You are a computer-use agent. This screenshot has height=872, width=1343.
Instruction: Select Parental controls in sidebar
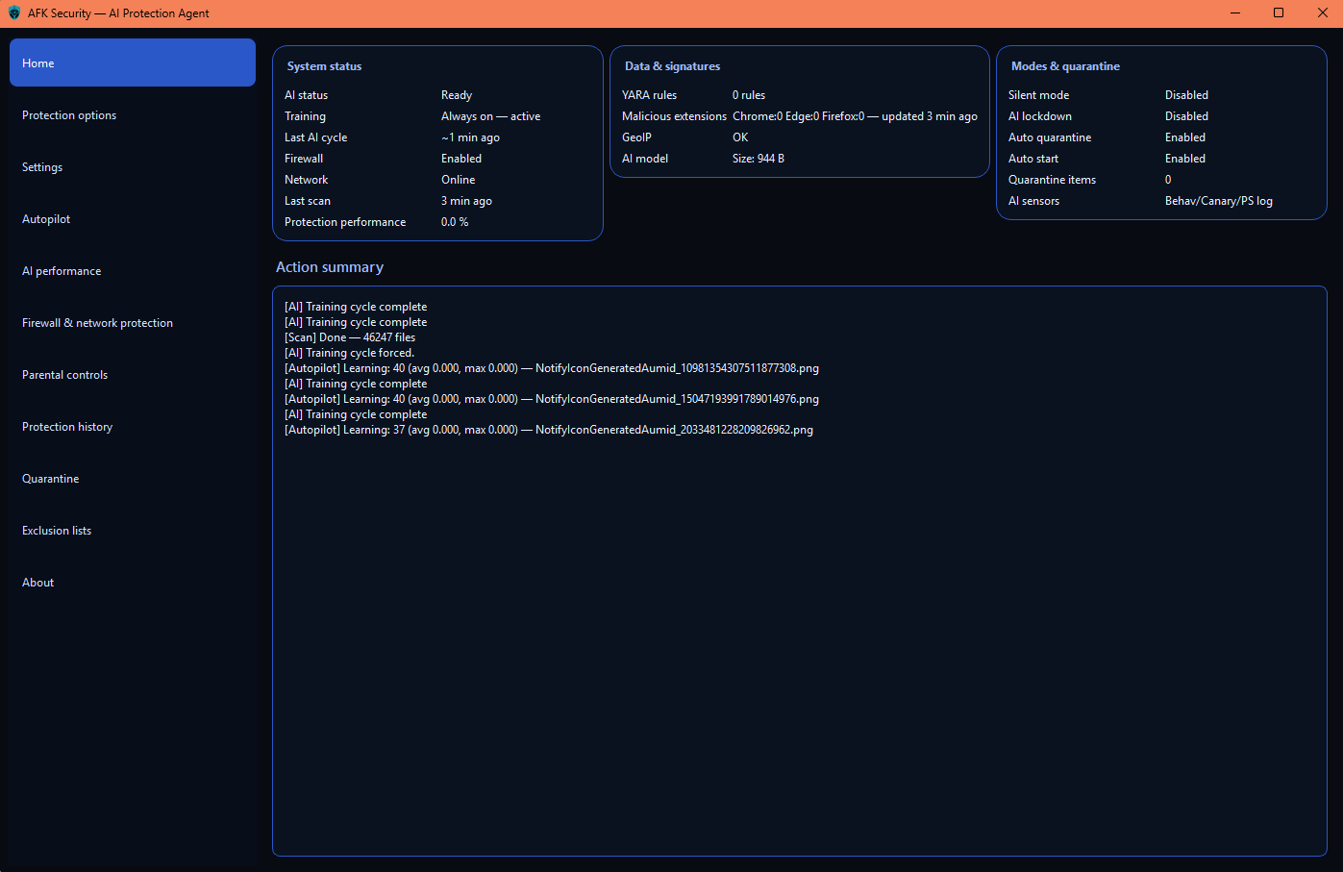point(64,375)
